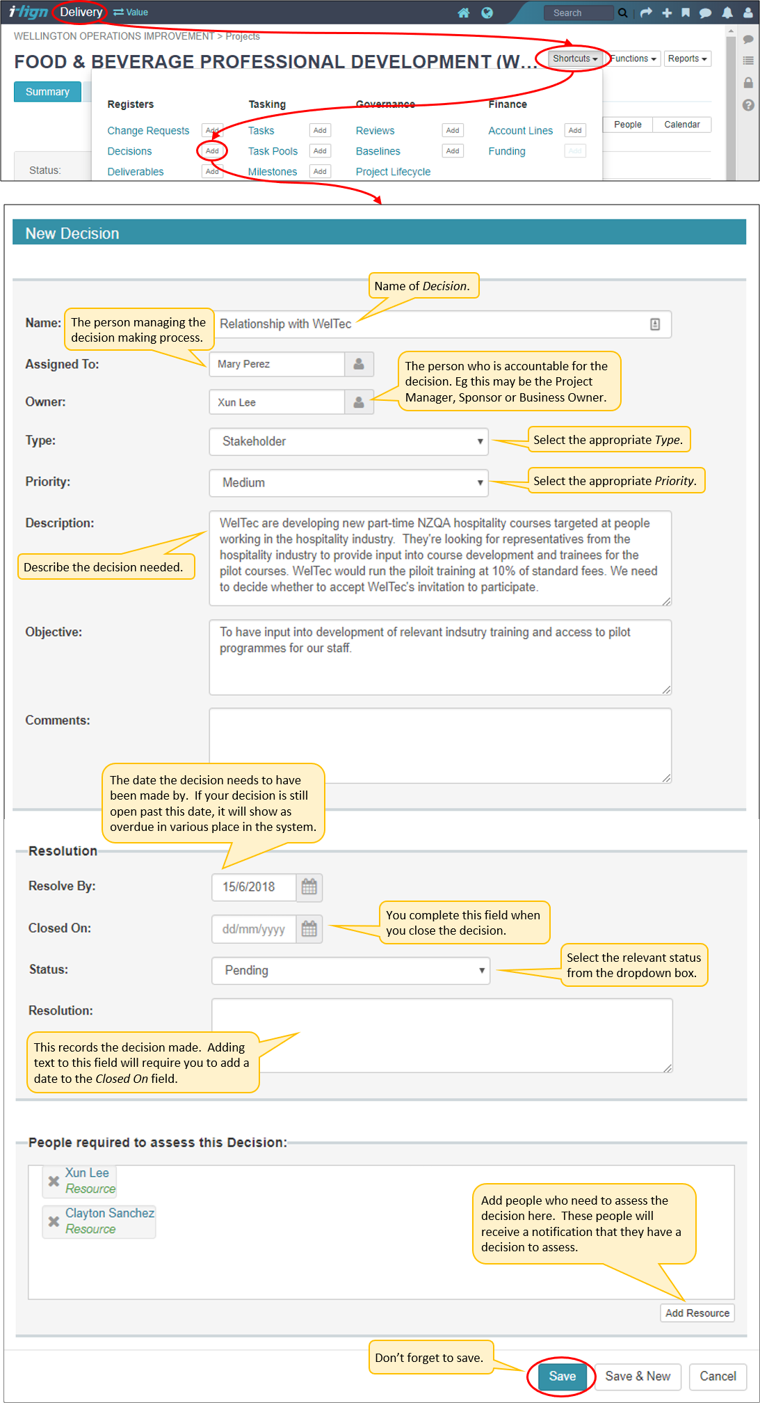This screenshot has height=1403, width=760.
Task: Open the speech bubble icon in the top bar
Action: click(705, 13)
